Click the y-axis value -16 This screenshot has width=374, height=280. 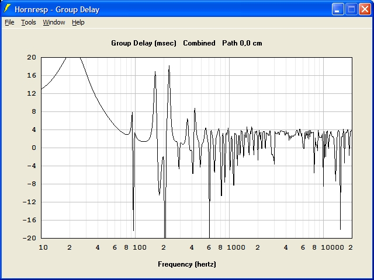[29, 220]
